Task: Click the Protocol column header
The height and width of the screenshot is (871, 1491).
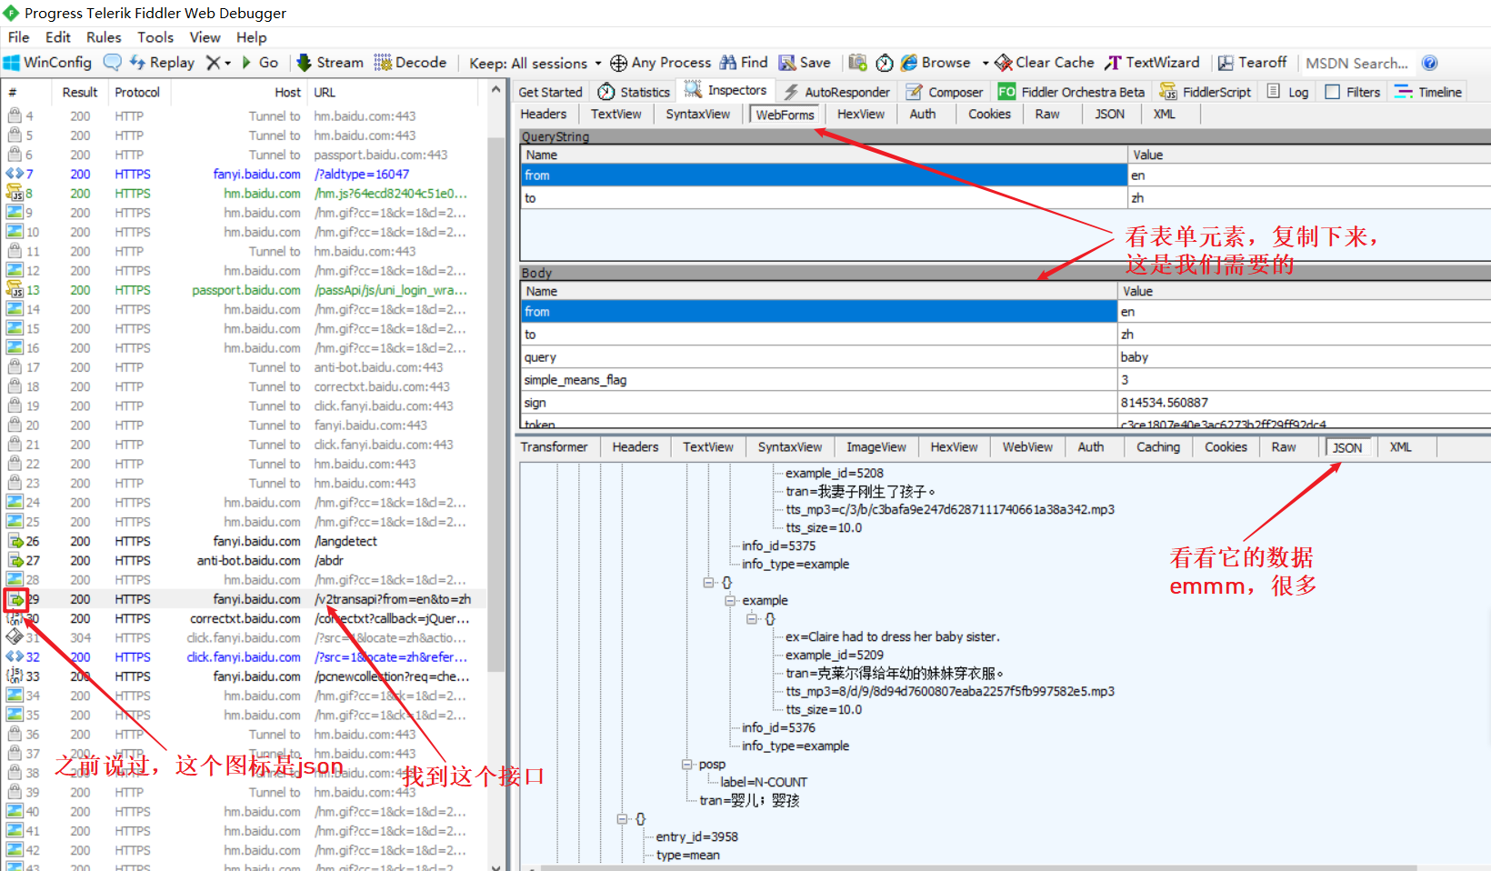Action: click(x=137, y=92)
